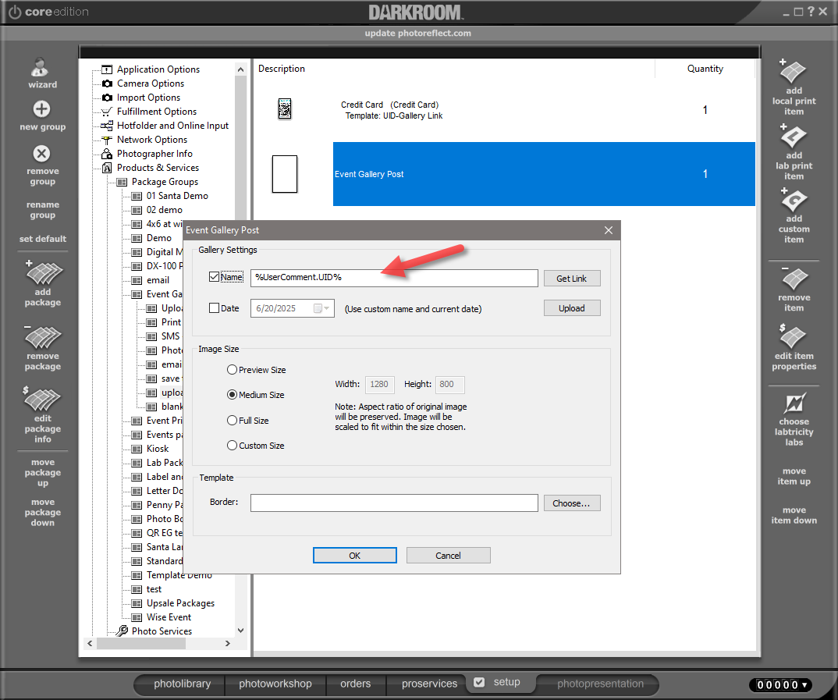Screen dimensions: 838x700
Task: Open the 00000 counter dropdown arrow
Action: coord(805,685)
